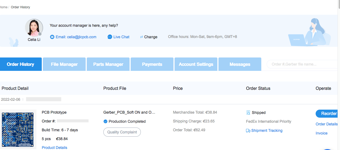Open the Shipment Tracking link
Screen dimensions: 340x150
pyautogui.click(x=267, y=131)
